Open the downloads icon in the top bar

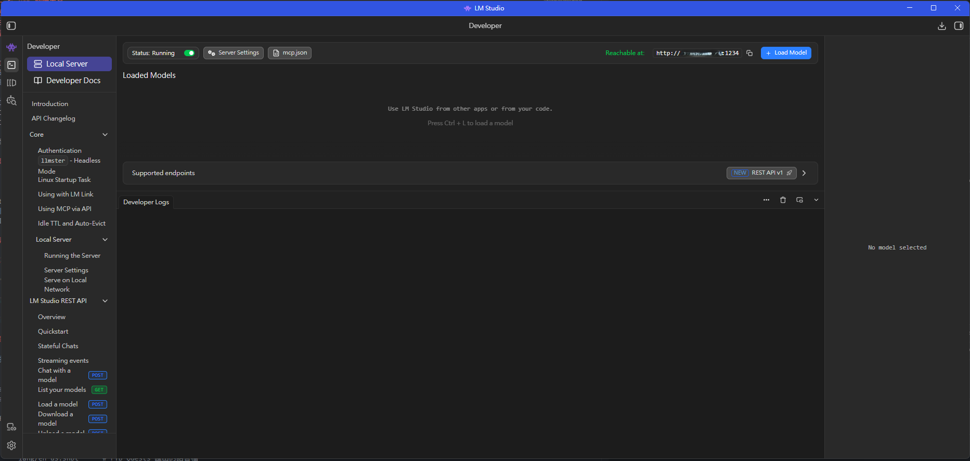941,26
